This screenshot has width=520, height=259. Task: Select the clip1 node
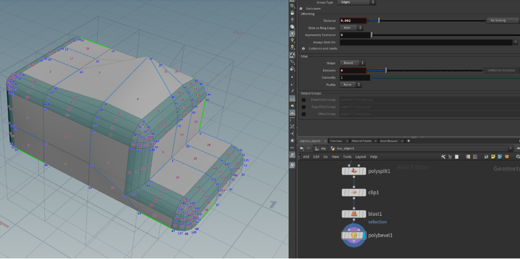(x=354, y=192)
